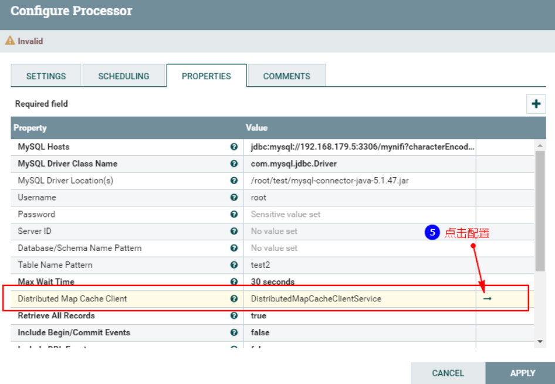The image size is (555, 384).
Task: Click help icon beside Max Wait Time
Action: pos(233,281)
